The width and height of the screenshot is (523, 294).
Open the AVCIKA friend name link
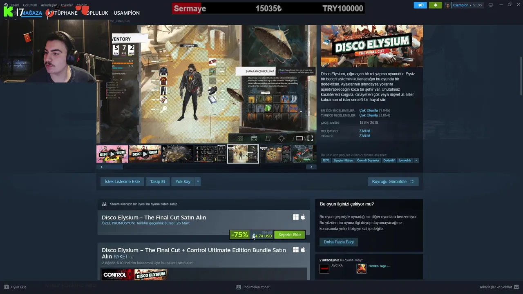click(x=337, y=265)
